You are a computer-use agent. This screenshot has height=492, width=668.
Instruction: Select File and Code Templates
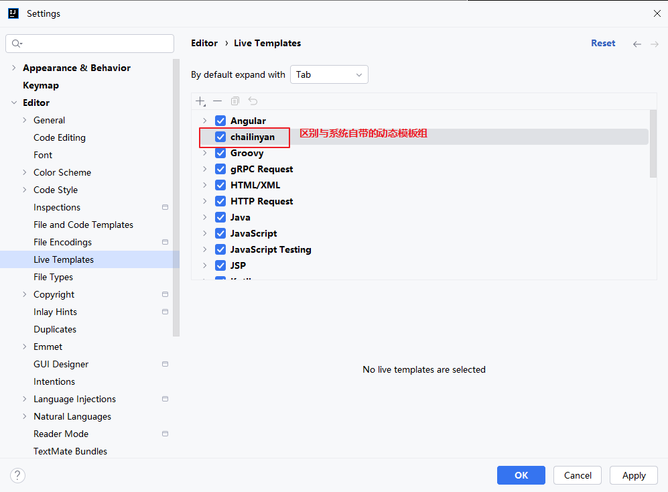[84, 225]
